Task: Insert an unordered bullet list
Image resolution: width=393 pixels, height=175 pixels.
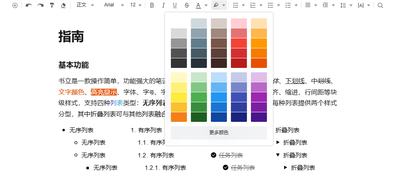Action: (235, 5)
